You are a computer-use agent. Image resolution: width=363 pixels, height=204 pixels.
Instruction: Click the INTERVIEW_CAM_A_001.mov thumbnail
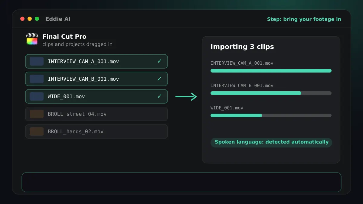[x=37, y=61]
